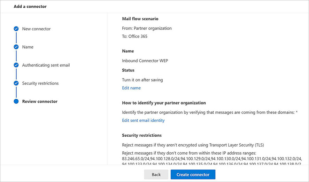Return to the Security restrictions step

(40, 83)
